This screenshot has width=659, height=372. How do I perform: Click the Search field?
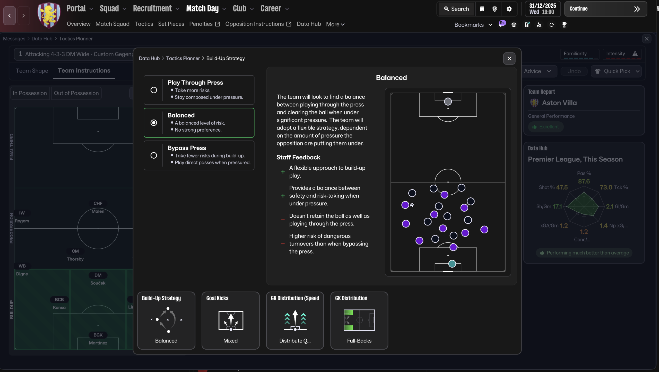click(x=456, y=9)
